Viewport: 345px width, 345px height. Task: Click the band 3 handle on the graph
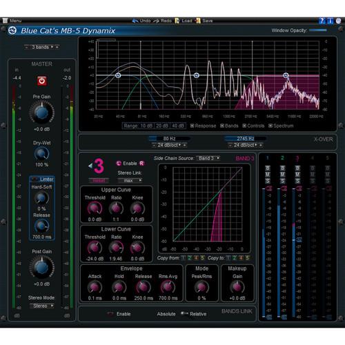coord(286,75)
